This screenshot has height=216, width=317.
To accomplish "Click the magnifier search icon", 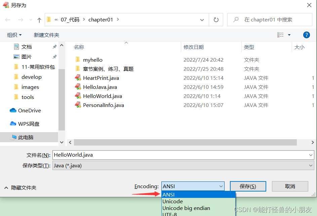I will (236, 19).
